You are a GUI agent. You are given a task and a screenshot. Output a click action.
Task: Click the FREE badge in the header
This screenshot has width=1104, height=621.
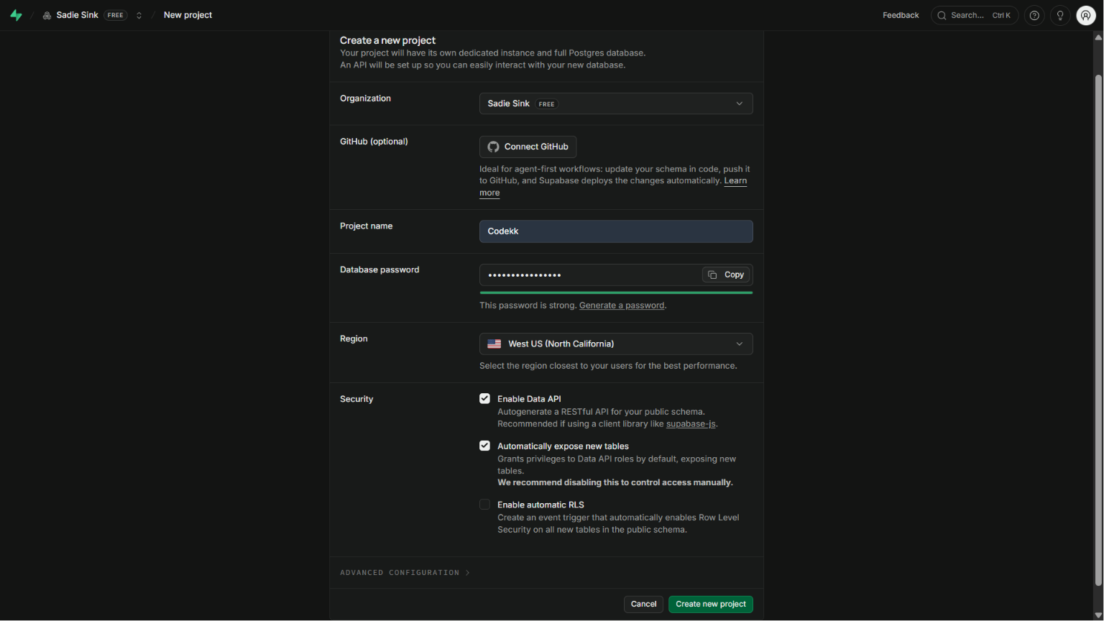click(x=115, y=15)
